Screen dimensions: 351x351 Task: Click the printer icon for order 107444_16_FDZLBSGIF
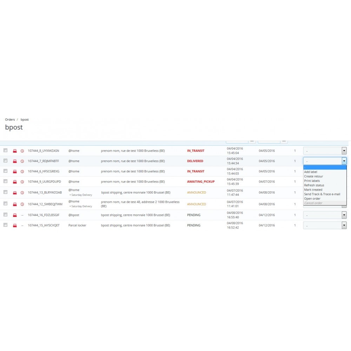(15, 215)
